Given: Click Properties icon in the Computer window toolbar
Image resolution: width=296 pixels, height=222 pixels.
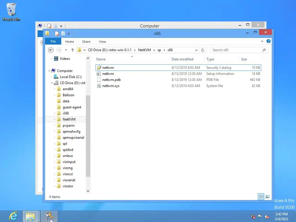Looking at the screenshot, I should [x=49, y=26].
